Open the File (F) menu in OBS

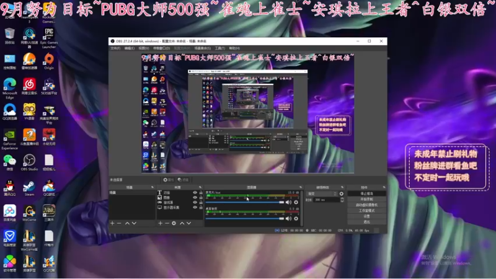click(x=115, y=48)
